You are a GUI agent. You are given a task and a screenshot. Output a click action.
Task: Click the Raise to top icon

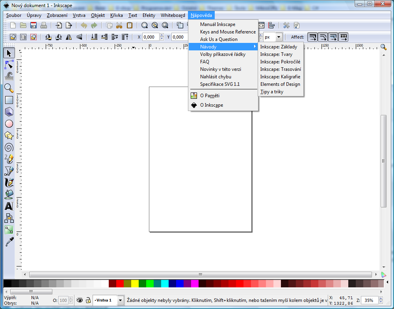click(125, 37)
